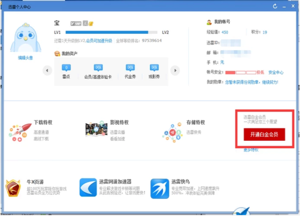Open the 影视特权 heading
The width and height of the screenshot is (300, 216).
119,122
